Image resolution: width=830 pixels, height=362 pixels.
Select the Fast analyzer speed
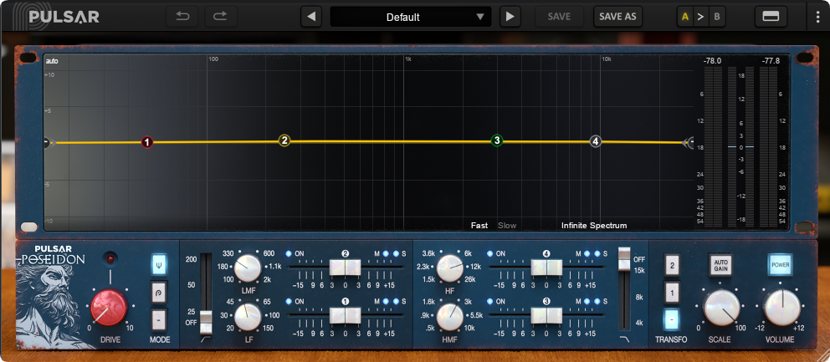click(479, 226)
